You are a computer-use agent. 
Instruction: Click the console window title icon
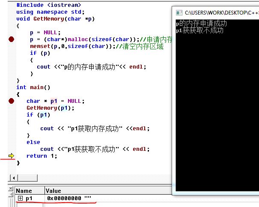[x=179, y=13]
